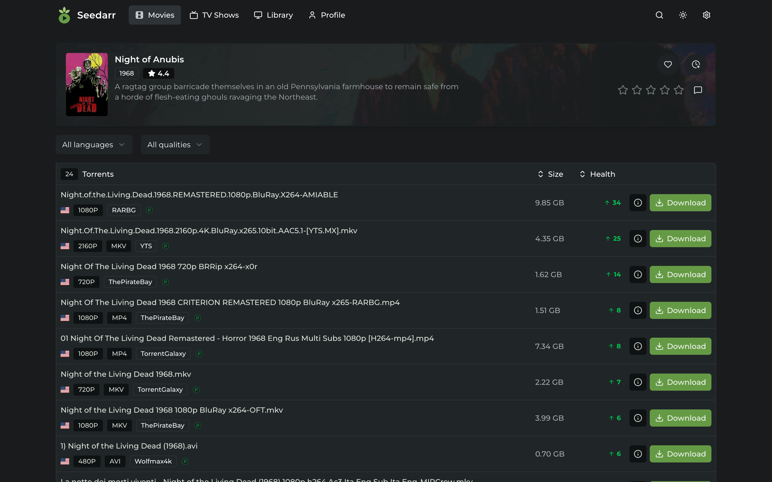Click the magnet icon on the AMIABLE torrent
This screenshot has height=482, width=772.
click(x=149, y=210)
